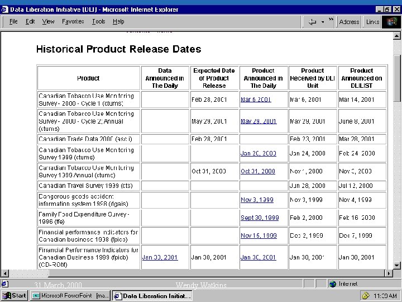402x302 pixels.
Task: Click the Windows logo throbber icon
Action: click(x=391, y=22)
